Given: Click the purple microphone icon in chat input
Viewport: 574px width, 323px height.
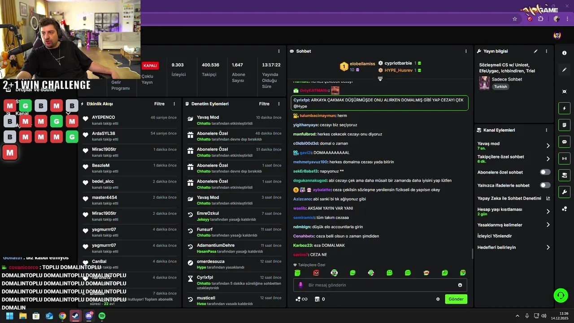Looking at the screenshot, I should (300, 285).
